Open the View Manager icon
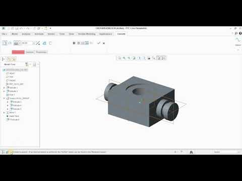 (x=149, y=58)
